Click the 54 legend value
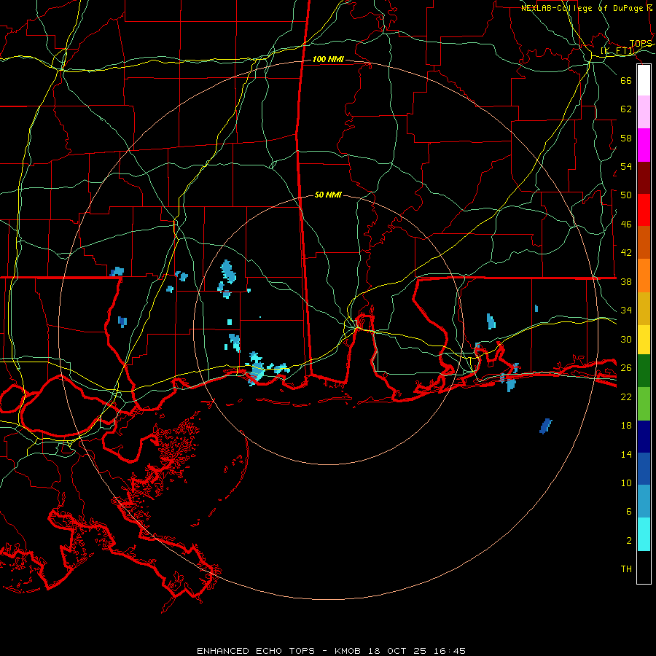This screenshot has height=656, width=656. click(x=626, y=166)
